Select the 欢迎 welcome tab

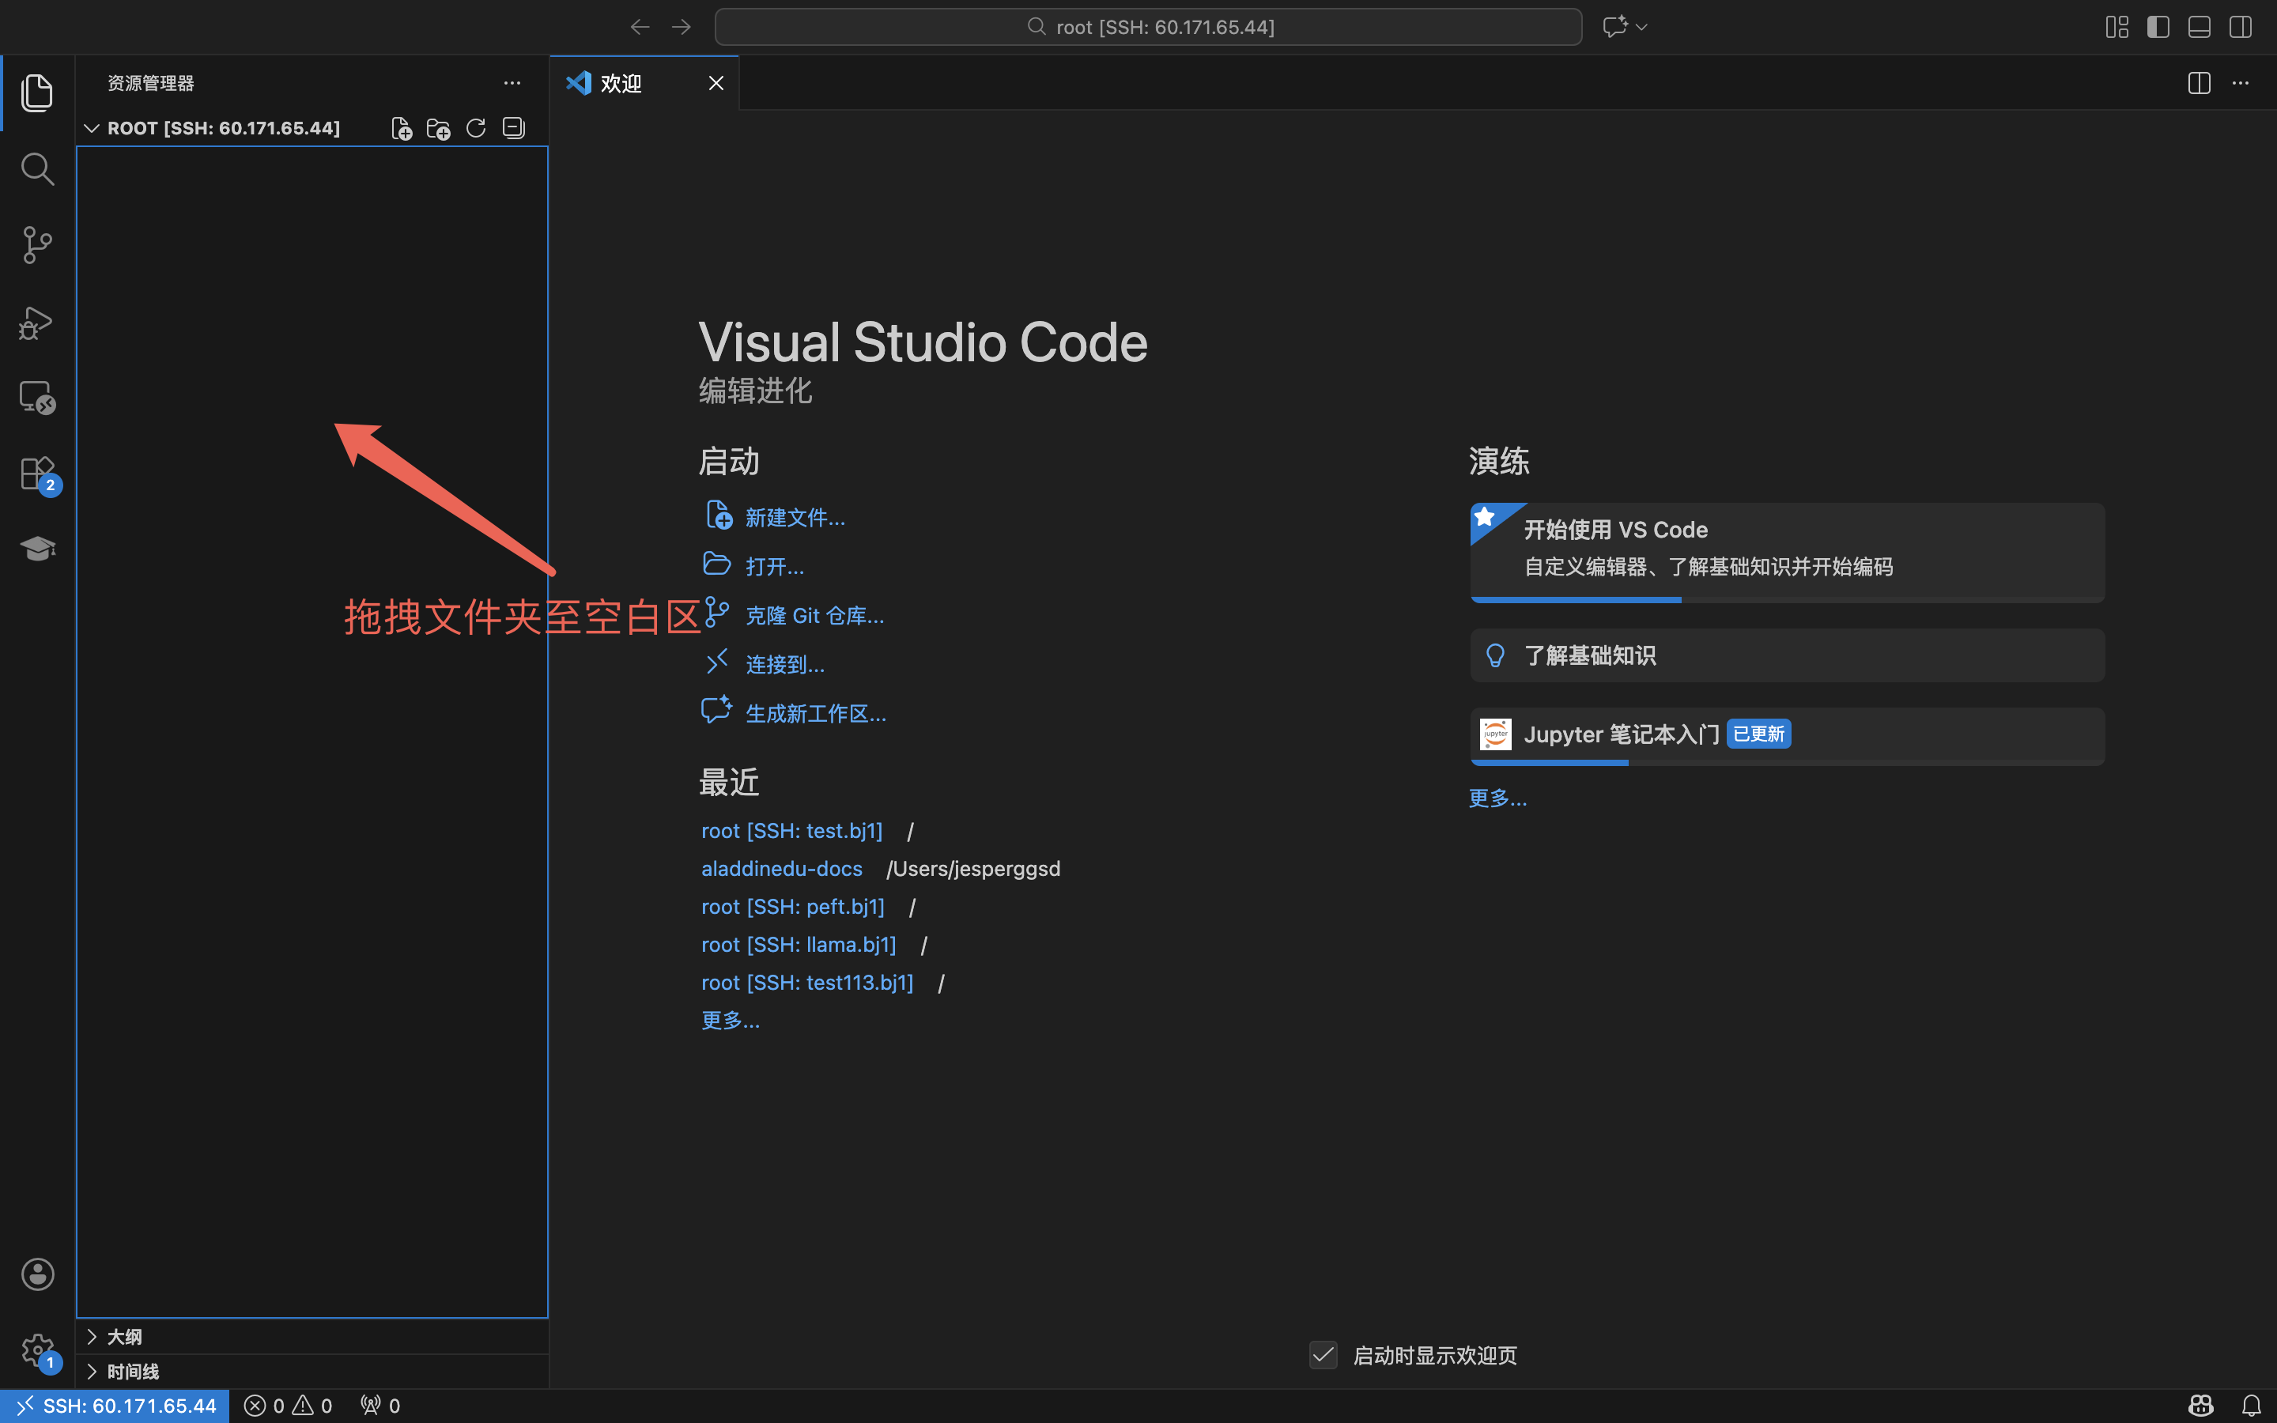(x=621, y=84)
